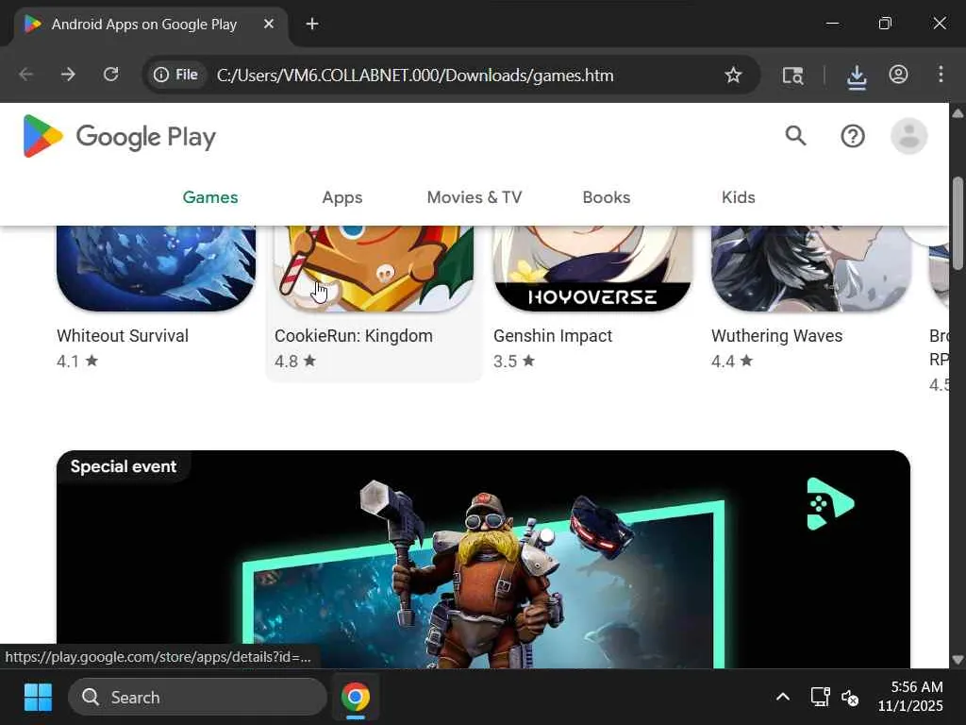Click the Google Play logo
Viewport: 966px width, 725px height.
click(x=120, y=136)
